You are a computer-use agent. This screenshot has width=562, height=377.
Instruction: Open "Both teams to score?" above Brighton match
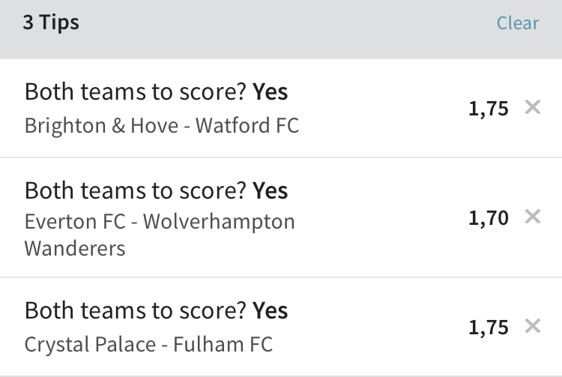pyautogui.click(x=136, y=92)
